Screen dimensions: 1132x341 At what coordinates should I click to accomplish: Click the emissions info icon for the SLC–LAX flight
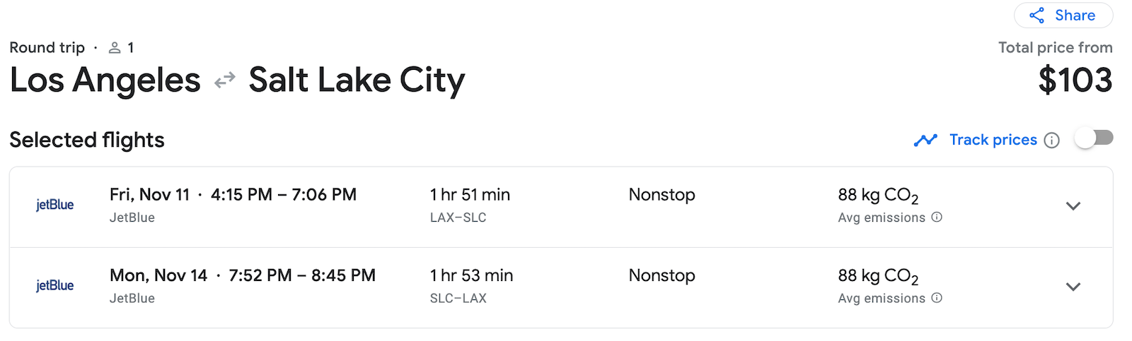pos(937,298)
